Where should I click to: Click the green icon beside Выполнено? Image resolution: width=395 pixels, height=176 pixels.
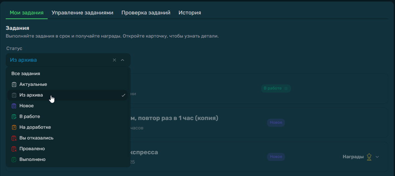14,160
